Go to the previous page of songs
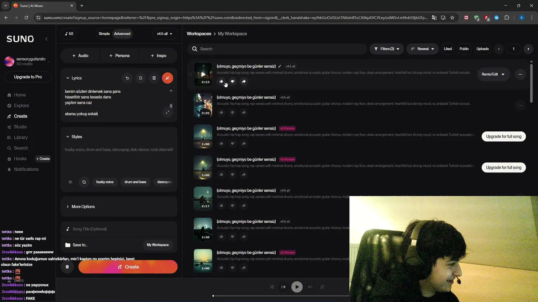This screenshot has width=538, height=302. click(499, 49)
